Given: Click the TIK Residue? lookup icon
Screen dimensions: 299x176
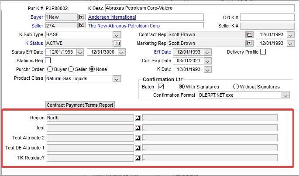Looking at the screenshot, I should tap(137, 158).
